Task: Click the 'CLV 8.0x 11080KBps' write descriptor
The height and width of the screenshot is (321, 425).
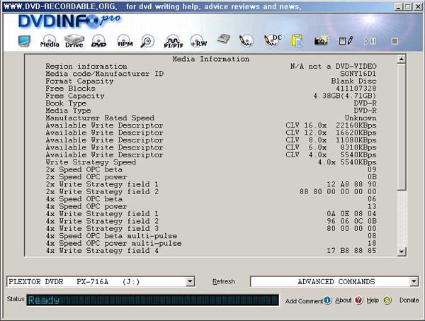Action: tap(331, 140)
